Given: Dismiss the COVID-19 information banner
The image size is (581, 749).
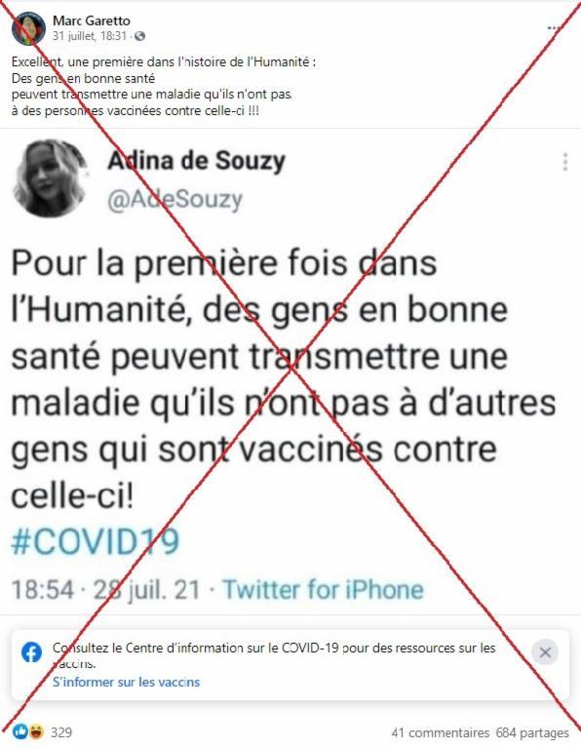Looking at the screenshot, I should pyautogui.click(x=545, y=652).
